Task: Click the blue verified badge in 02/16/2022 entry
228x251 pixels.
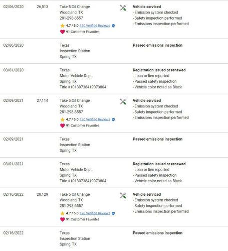Action: [113, 213]
